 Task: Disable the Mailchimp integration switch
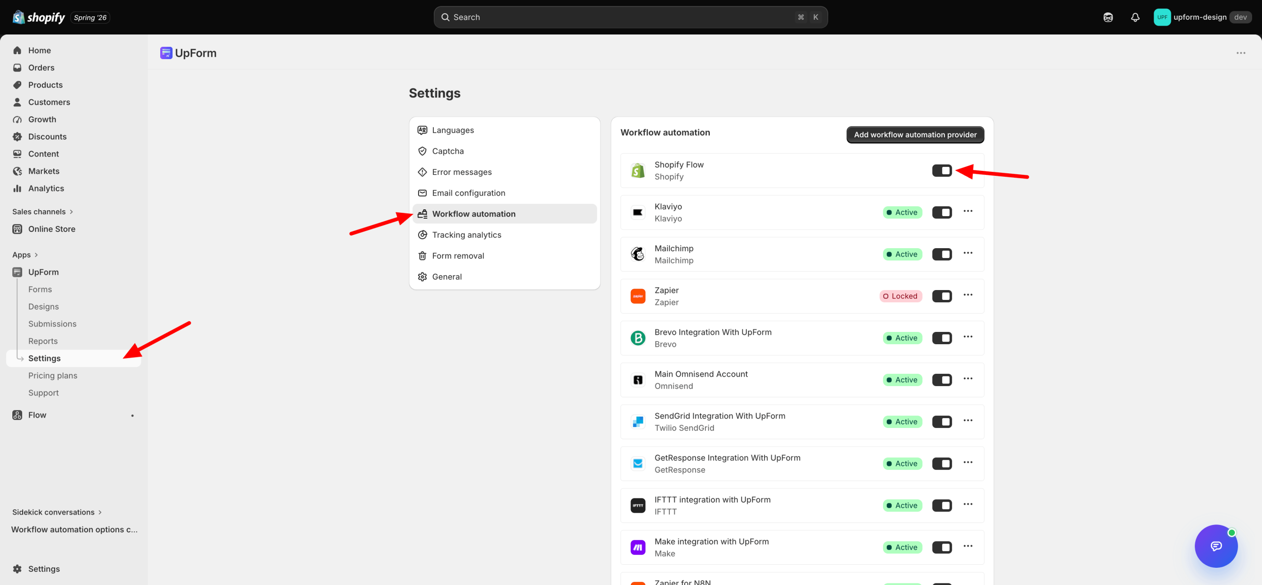coord(942,255)
